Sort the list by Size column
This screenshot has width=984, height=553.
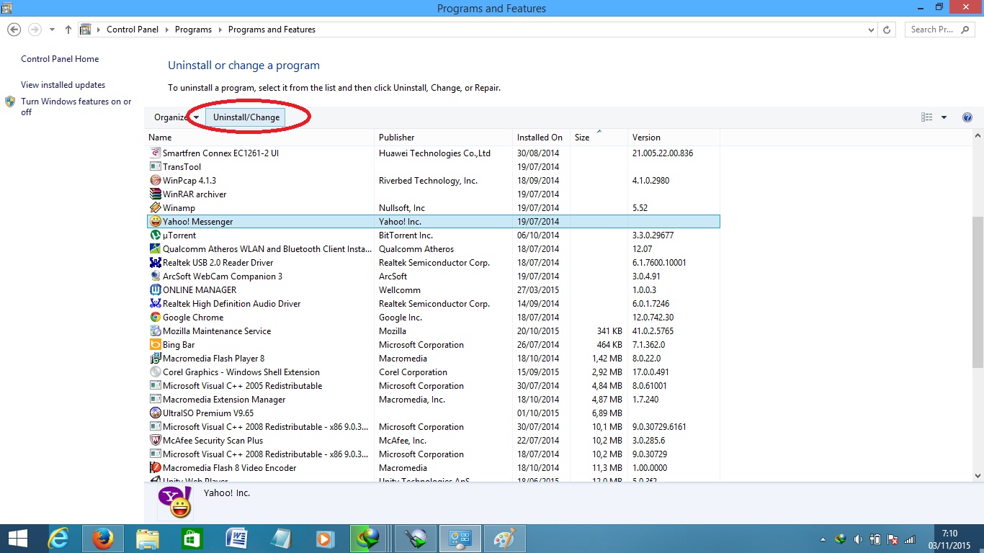(x=599, y=137)
